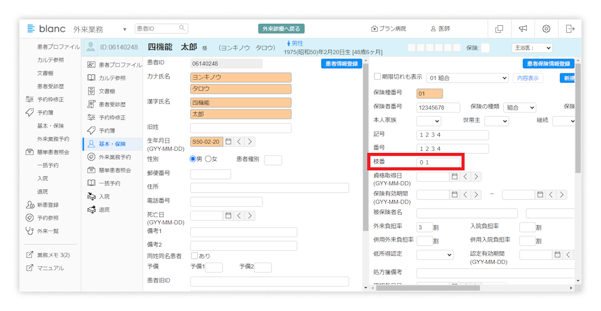Open calendar picker for 生年月日 field
The height and width of the screenshot is (311, 601).
point(229,142)
